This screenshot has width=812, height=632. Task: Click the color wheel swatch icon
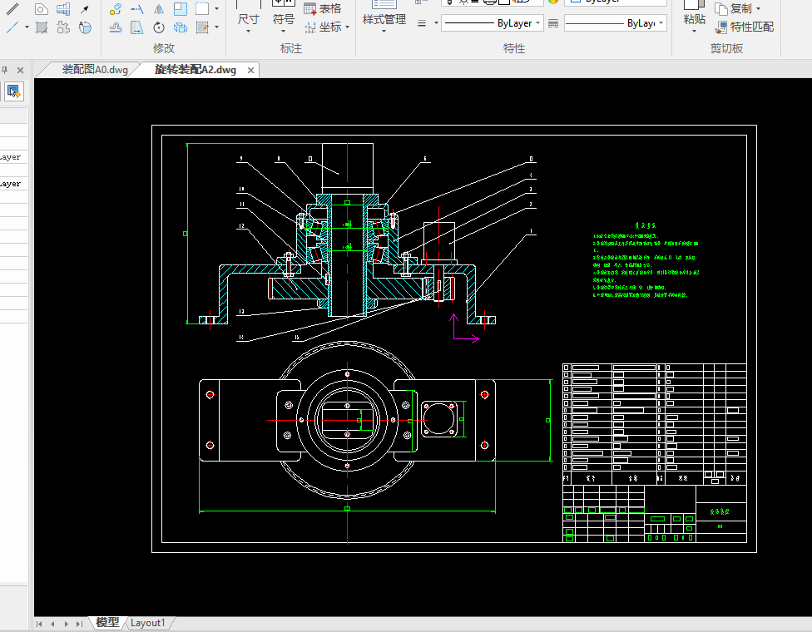pos(553,2)
